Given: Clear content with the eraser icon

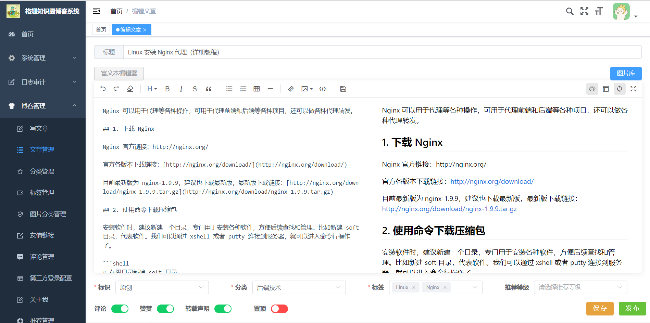Looking at the screenshot, I should (x=130, y=89).
